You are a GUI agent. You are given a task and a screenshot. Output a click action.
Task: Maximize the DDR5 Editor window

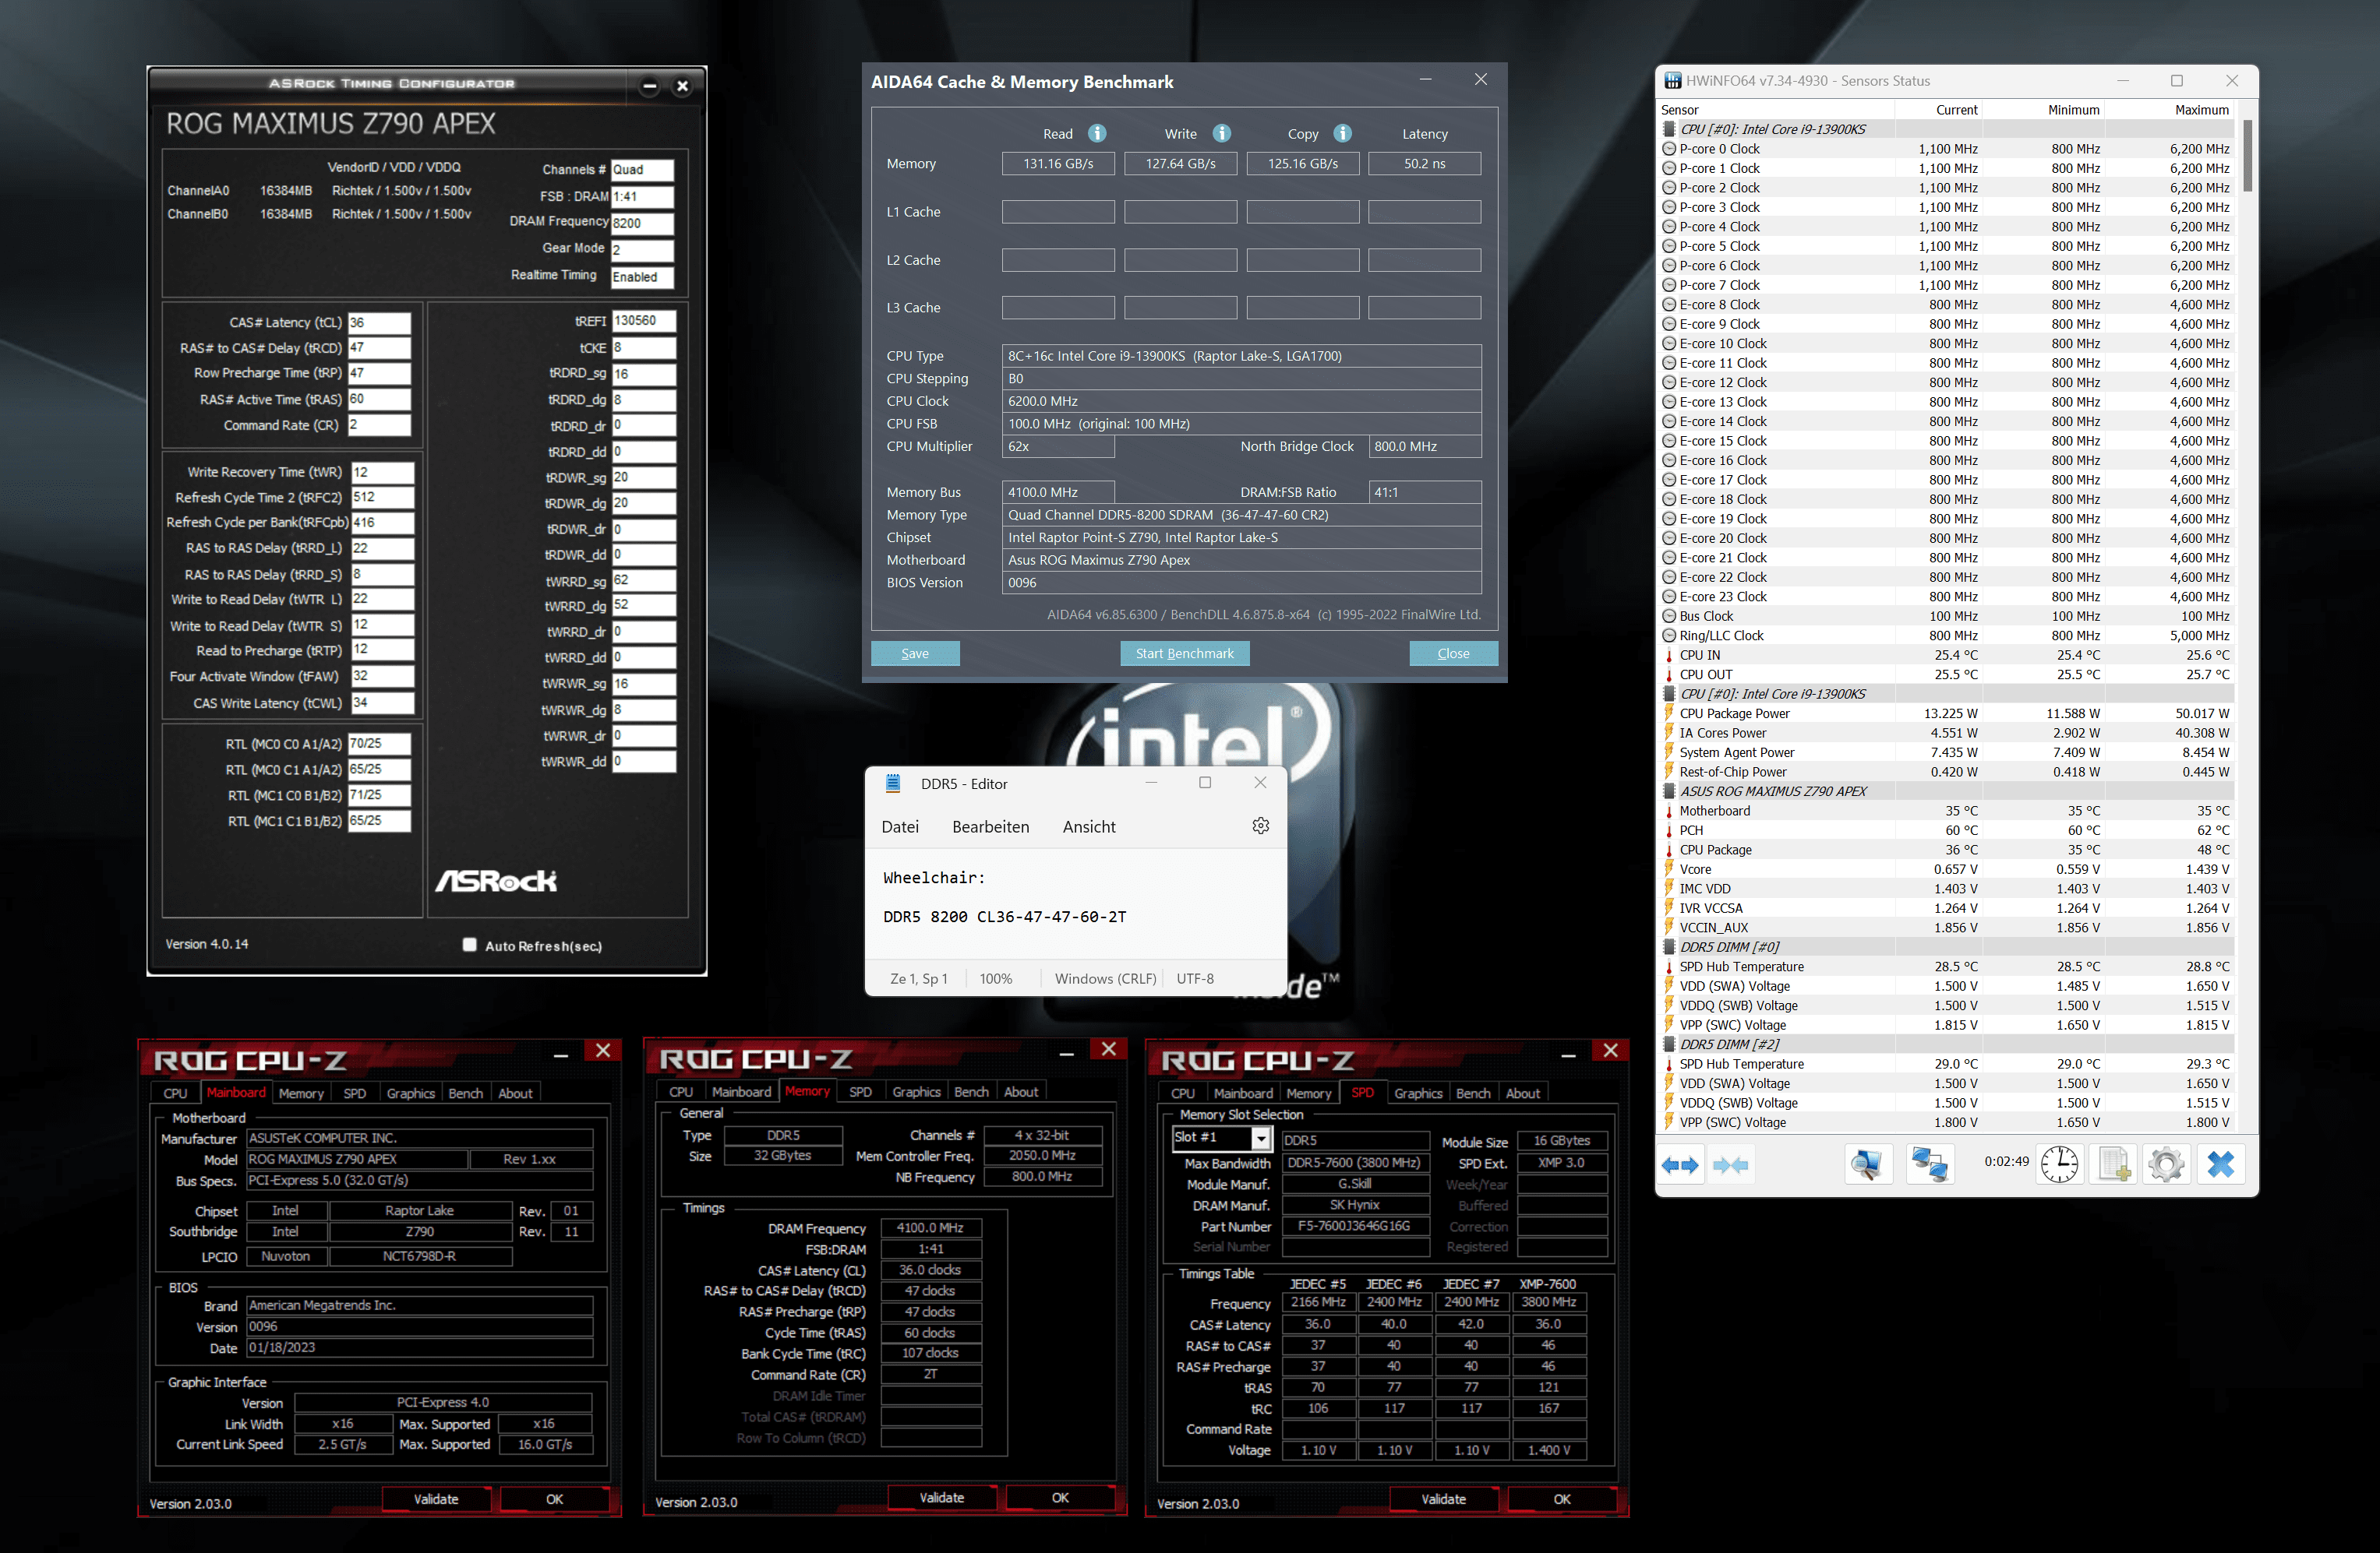tap(1205, 783)
